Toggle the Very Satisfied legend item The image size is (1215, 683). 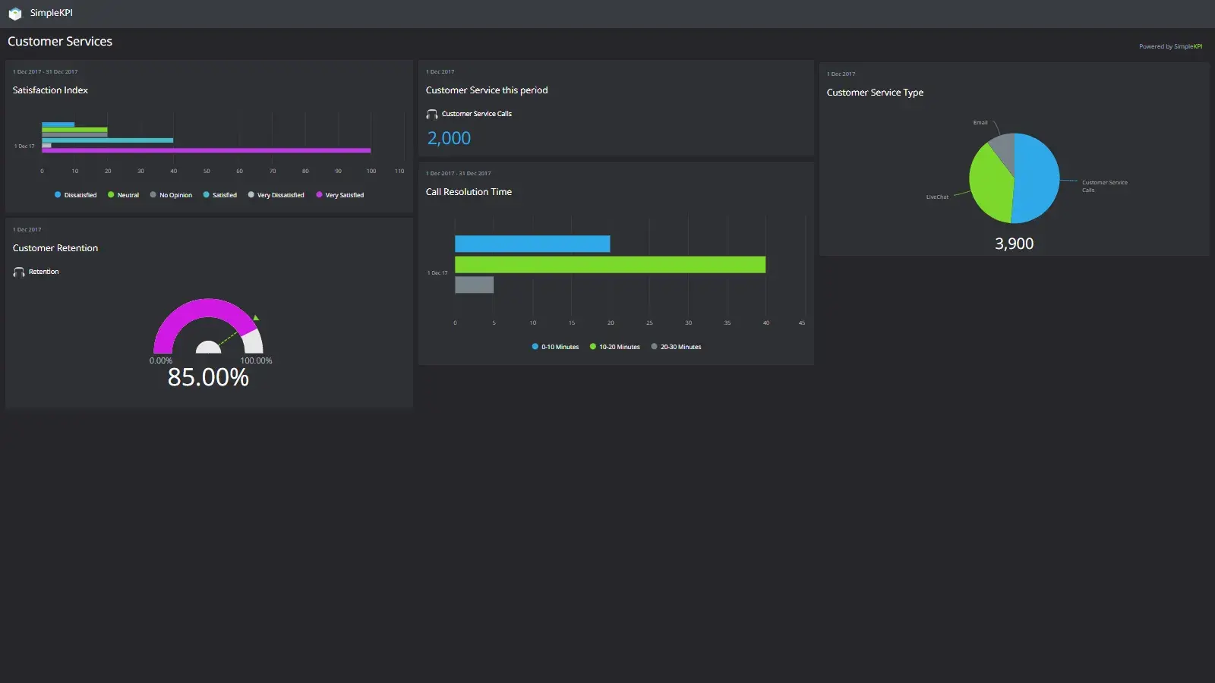(339, 195)
